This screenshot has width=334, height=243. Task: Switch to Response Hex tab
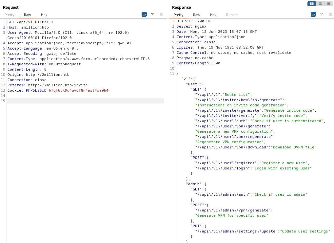click(x=213, y=15)
